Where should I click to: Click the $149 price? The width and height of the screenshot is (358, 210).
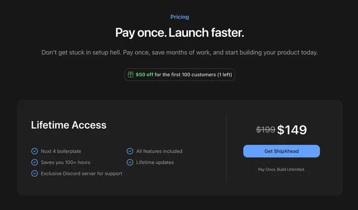coord(292,130)
